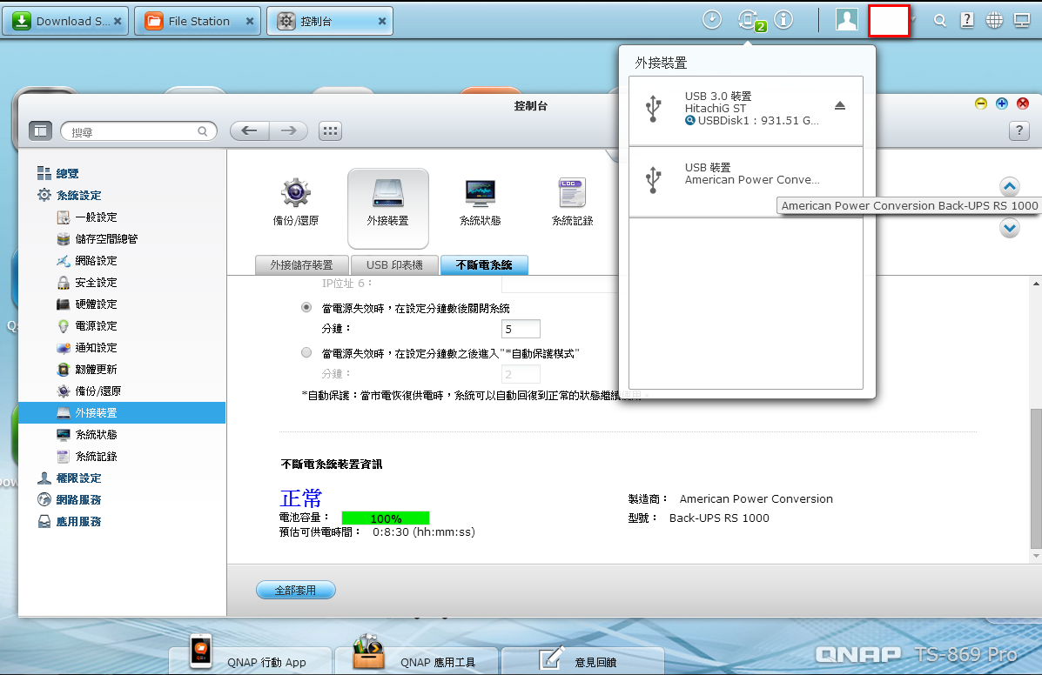
Task: Open the QNAP 行動 App shortcut
Action: pos(250,661)
